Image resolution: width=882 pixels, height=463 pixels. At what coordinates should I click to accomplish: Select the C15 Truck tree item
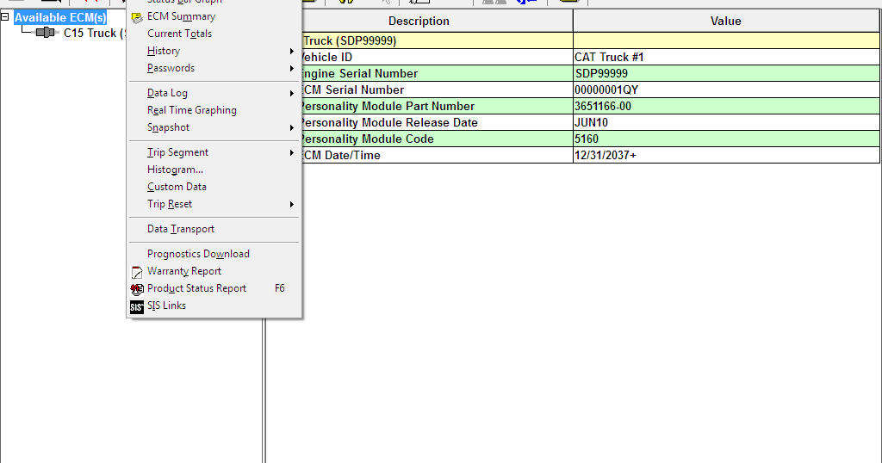pos(94,34)
